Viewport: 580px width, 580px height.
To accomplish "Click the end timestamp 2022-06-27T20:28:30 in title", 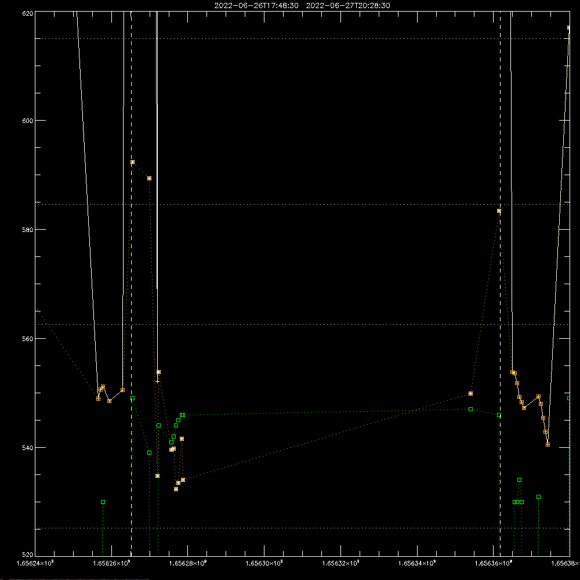I will click(347, 6).
